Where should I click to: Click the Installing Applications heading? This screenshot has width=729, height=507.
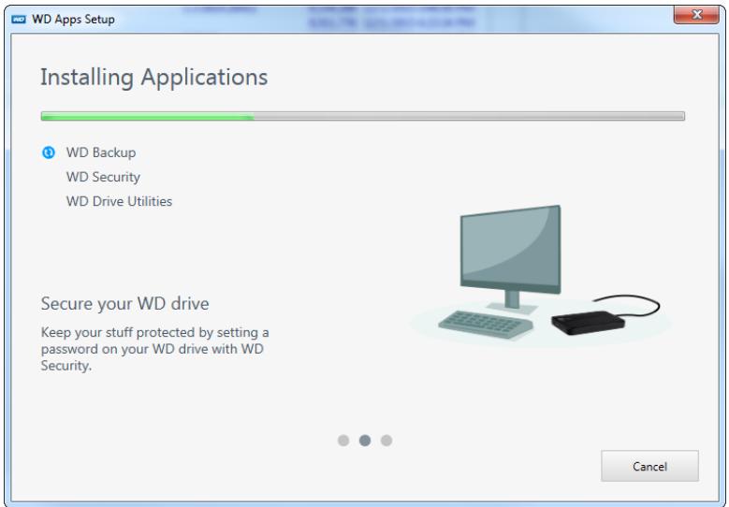(153, 77)
